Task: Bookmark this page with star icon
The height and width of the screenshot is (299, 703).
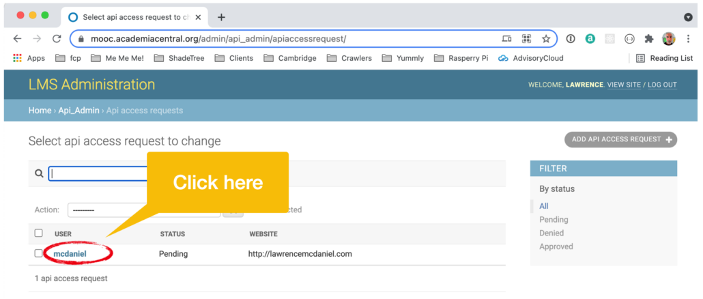Action: [x=545, y=39]
